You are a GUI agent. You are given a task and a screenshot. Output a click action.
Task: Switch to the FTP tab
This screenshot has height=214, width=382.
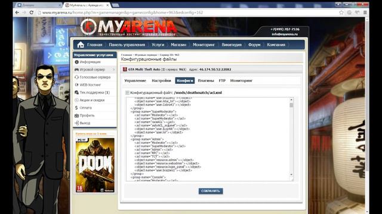pyautogui.click(x=222, y=81)
